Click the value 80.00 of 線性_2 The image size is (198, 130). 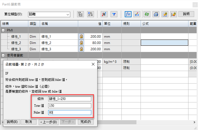pos(96,43)
